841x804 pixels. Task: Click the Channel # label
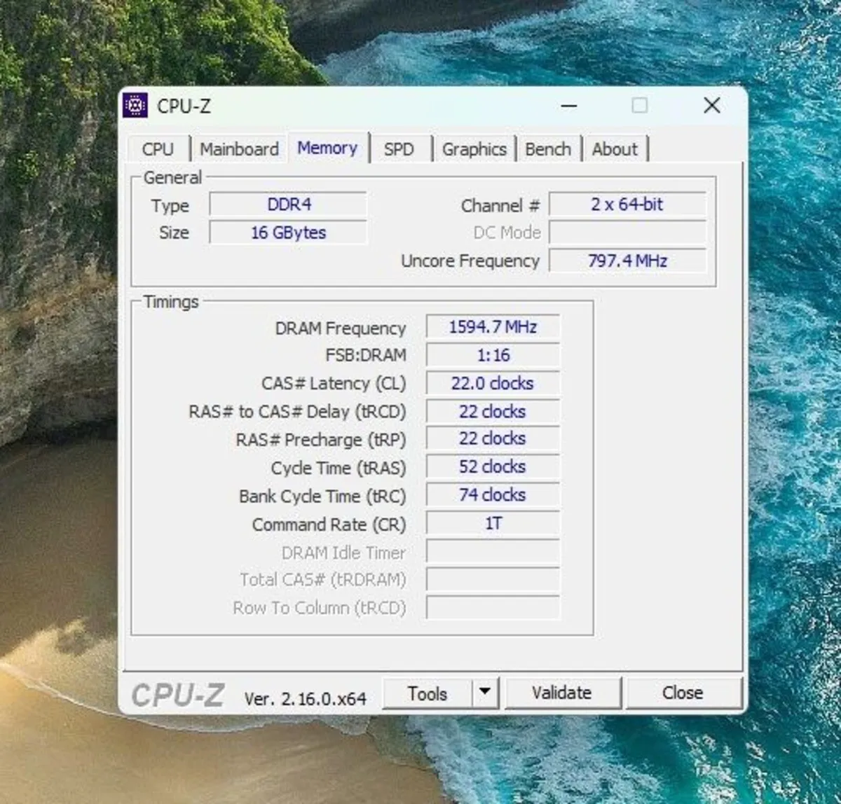(x=500, y=206)
